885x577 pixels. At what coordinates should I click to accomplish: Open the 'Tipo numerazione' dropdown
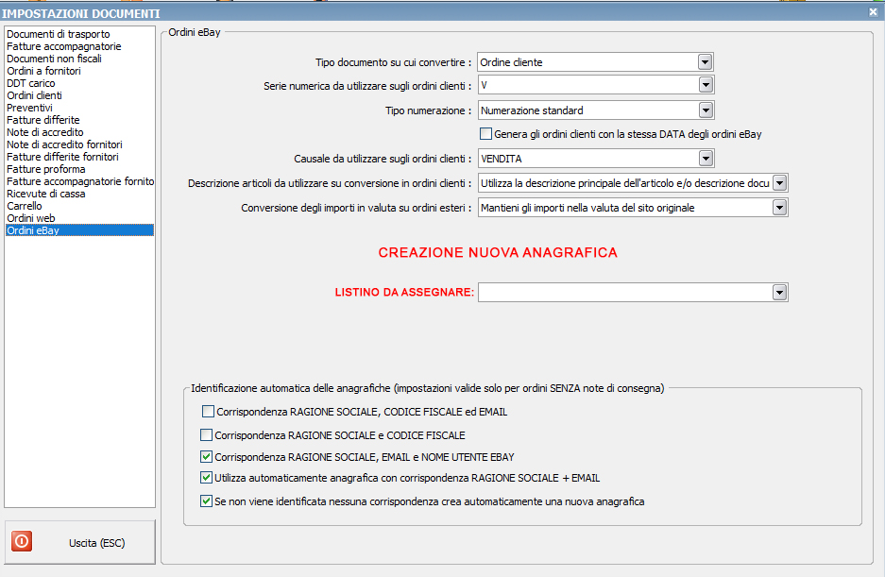point(706,110)
